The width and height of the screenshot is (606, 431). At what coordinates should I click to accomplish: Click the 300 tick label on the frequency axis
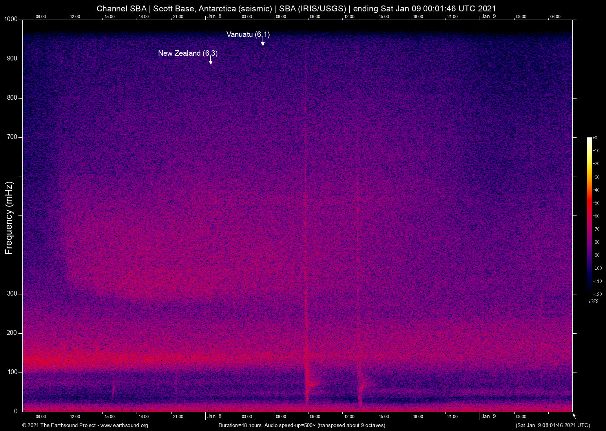point(12,294)
